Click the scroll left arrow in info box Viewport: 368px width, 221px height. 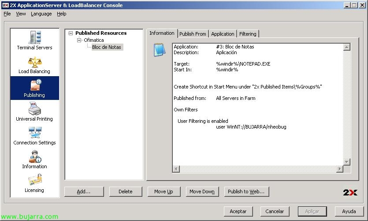click(x=176, y=169)
